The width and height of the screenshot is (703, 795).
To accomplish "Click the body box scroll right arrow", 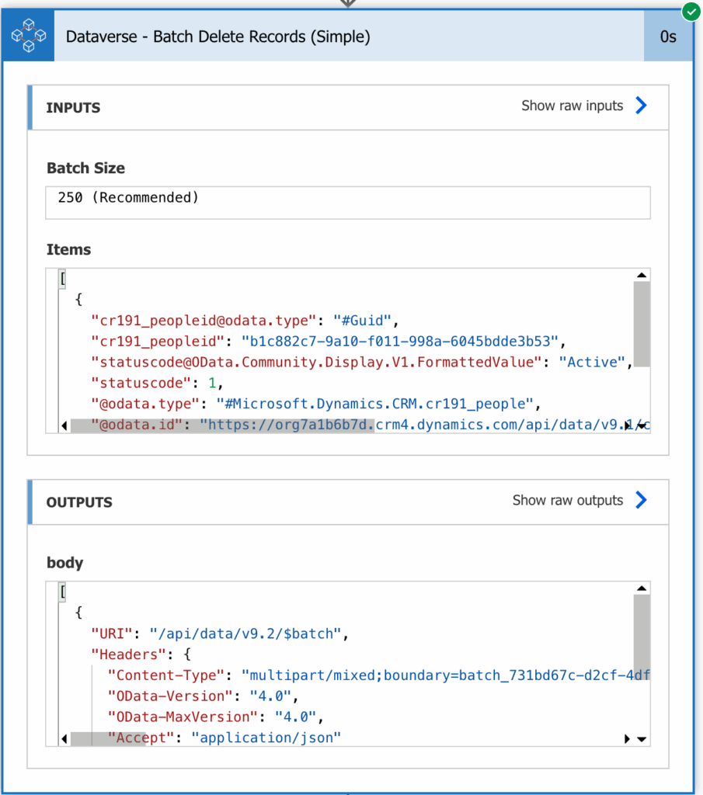I will pos(627,739).
